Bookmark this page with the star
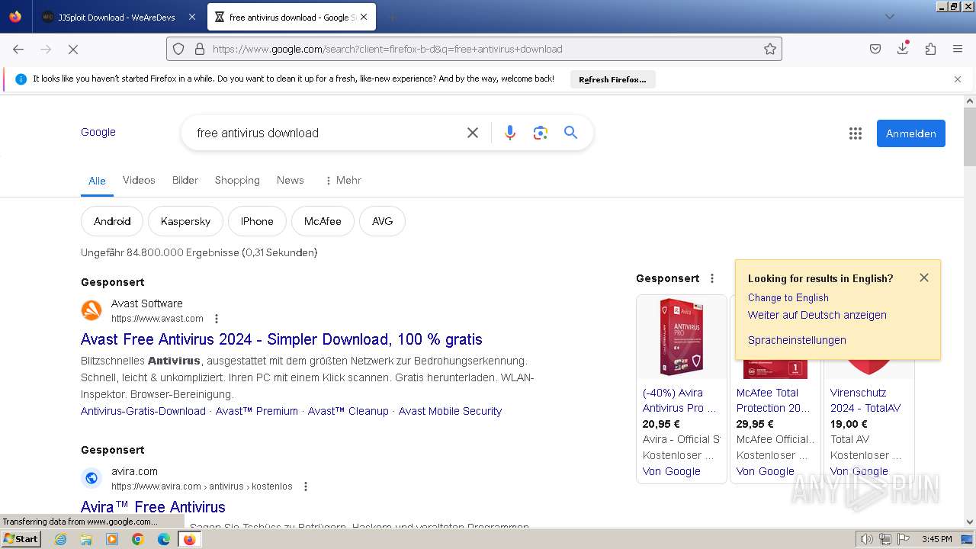 (770, 49)
